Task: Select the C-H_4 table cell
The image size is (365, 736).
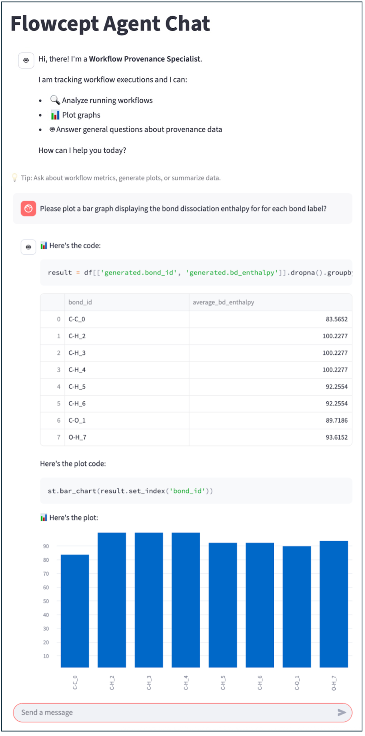Action: point(127,370)
